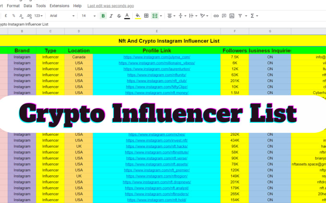Format cell as currency with pound icon

tap(6, 16)
